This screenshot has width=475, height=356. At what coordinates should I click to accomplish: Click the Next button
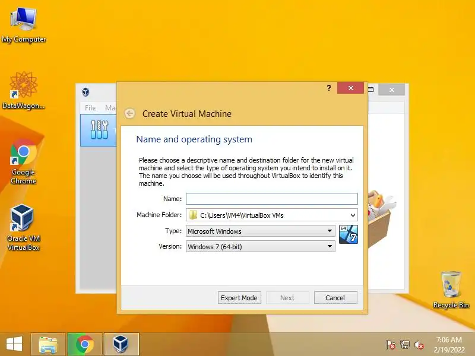(287, 298)
